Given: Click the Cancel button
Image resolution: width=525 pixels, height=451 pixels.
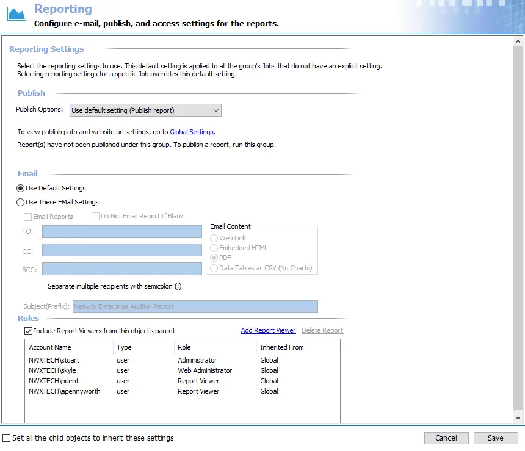Looking at the screenshot, I should (446, 438).
